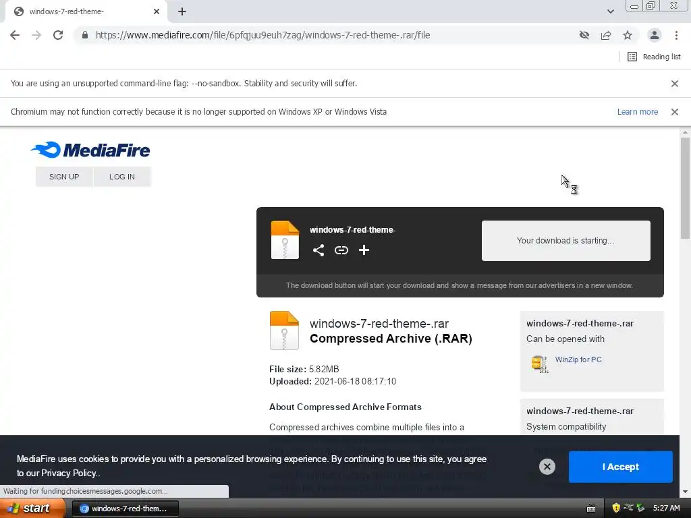Viewport: 691px width, 518px height.
Task: Close the windows-7-red-theme- tab
Action: [157, 11]
